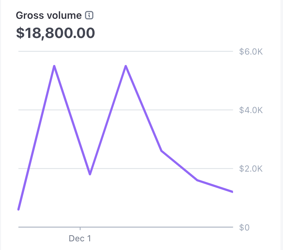The image size is (283, 250).
Task: Click the $2.0K y-axis label
Action: pyautogui.click(x=251, y=169)
